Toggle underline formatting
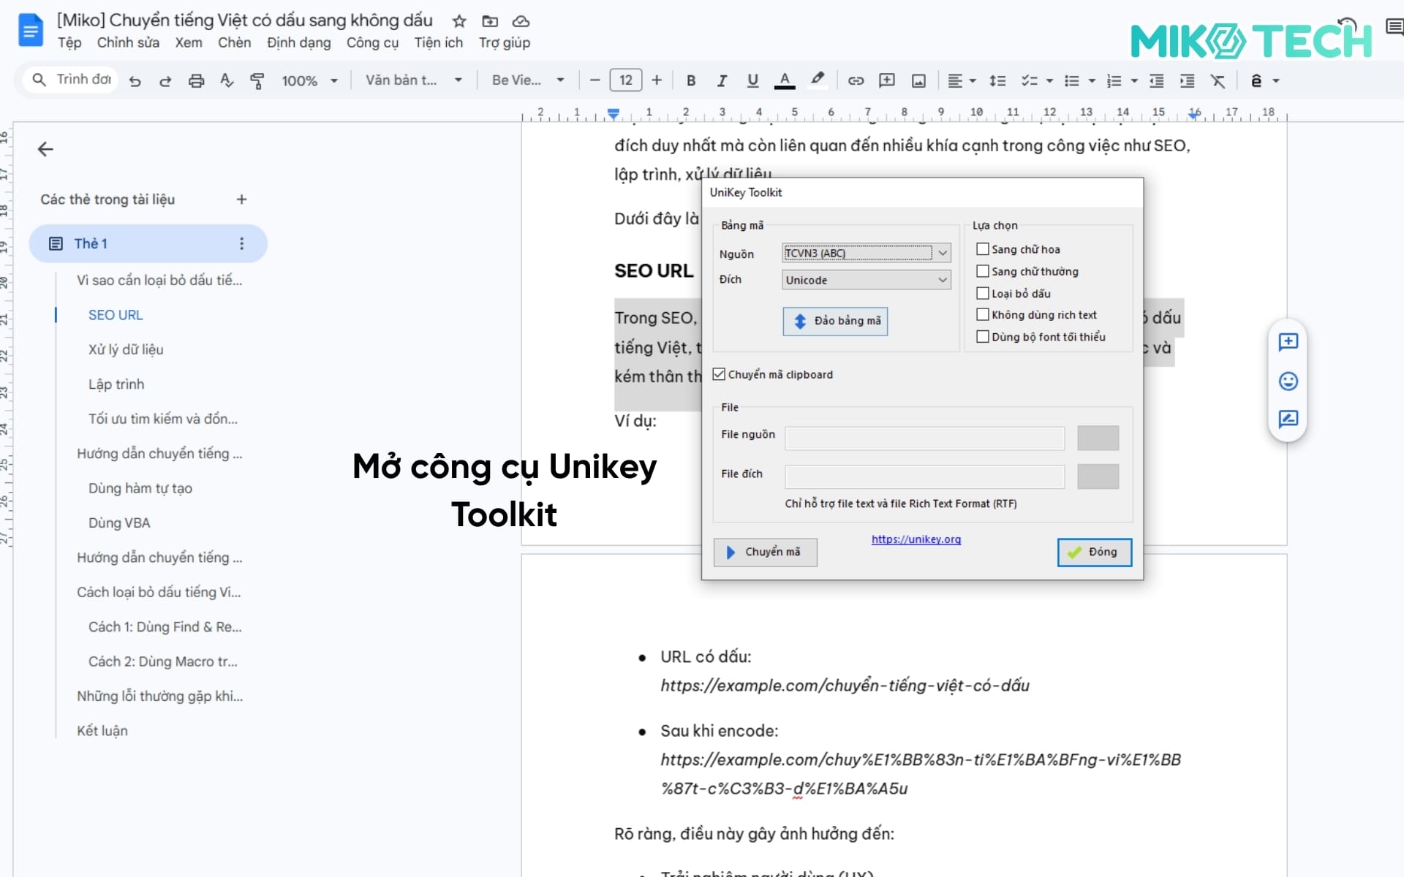Screen dimensions: 1404x877 coord(752,81)
